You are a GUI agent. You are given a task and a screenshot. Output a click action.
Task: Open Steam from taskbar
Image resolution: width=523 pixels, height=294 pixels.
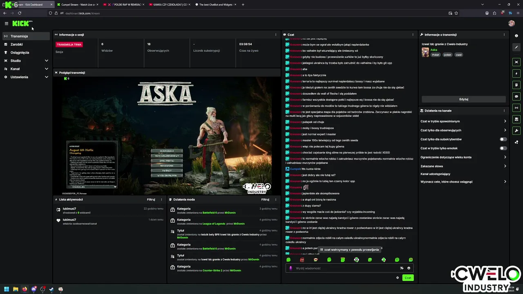51,289
